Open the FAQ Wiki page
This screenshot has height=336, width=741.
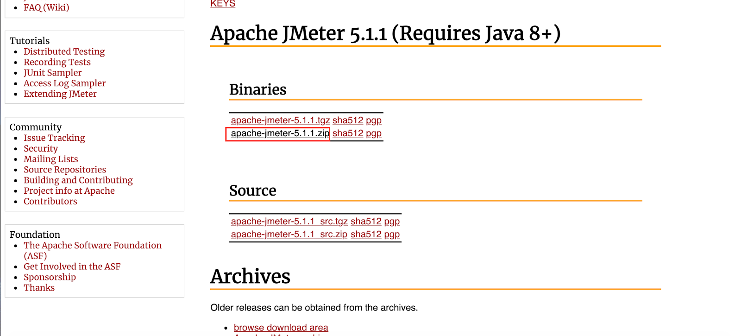(x=46, y=7)
